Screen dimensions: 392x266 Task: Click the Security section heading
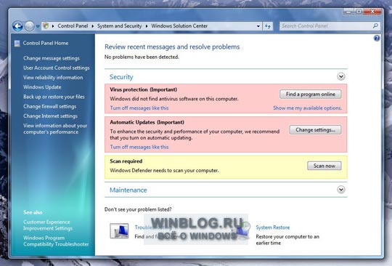pyautogui.click(x=121, y=77)
